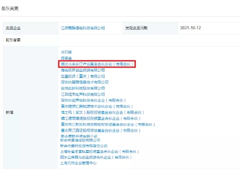Viewport: 240px width, 170px height.
Task: Open 安克创新科技股份有限公司 link
Action: click(83, 88)
